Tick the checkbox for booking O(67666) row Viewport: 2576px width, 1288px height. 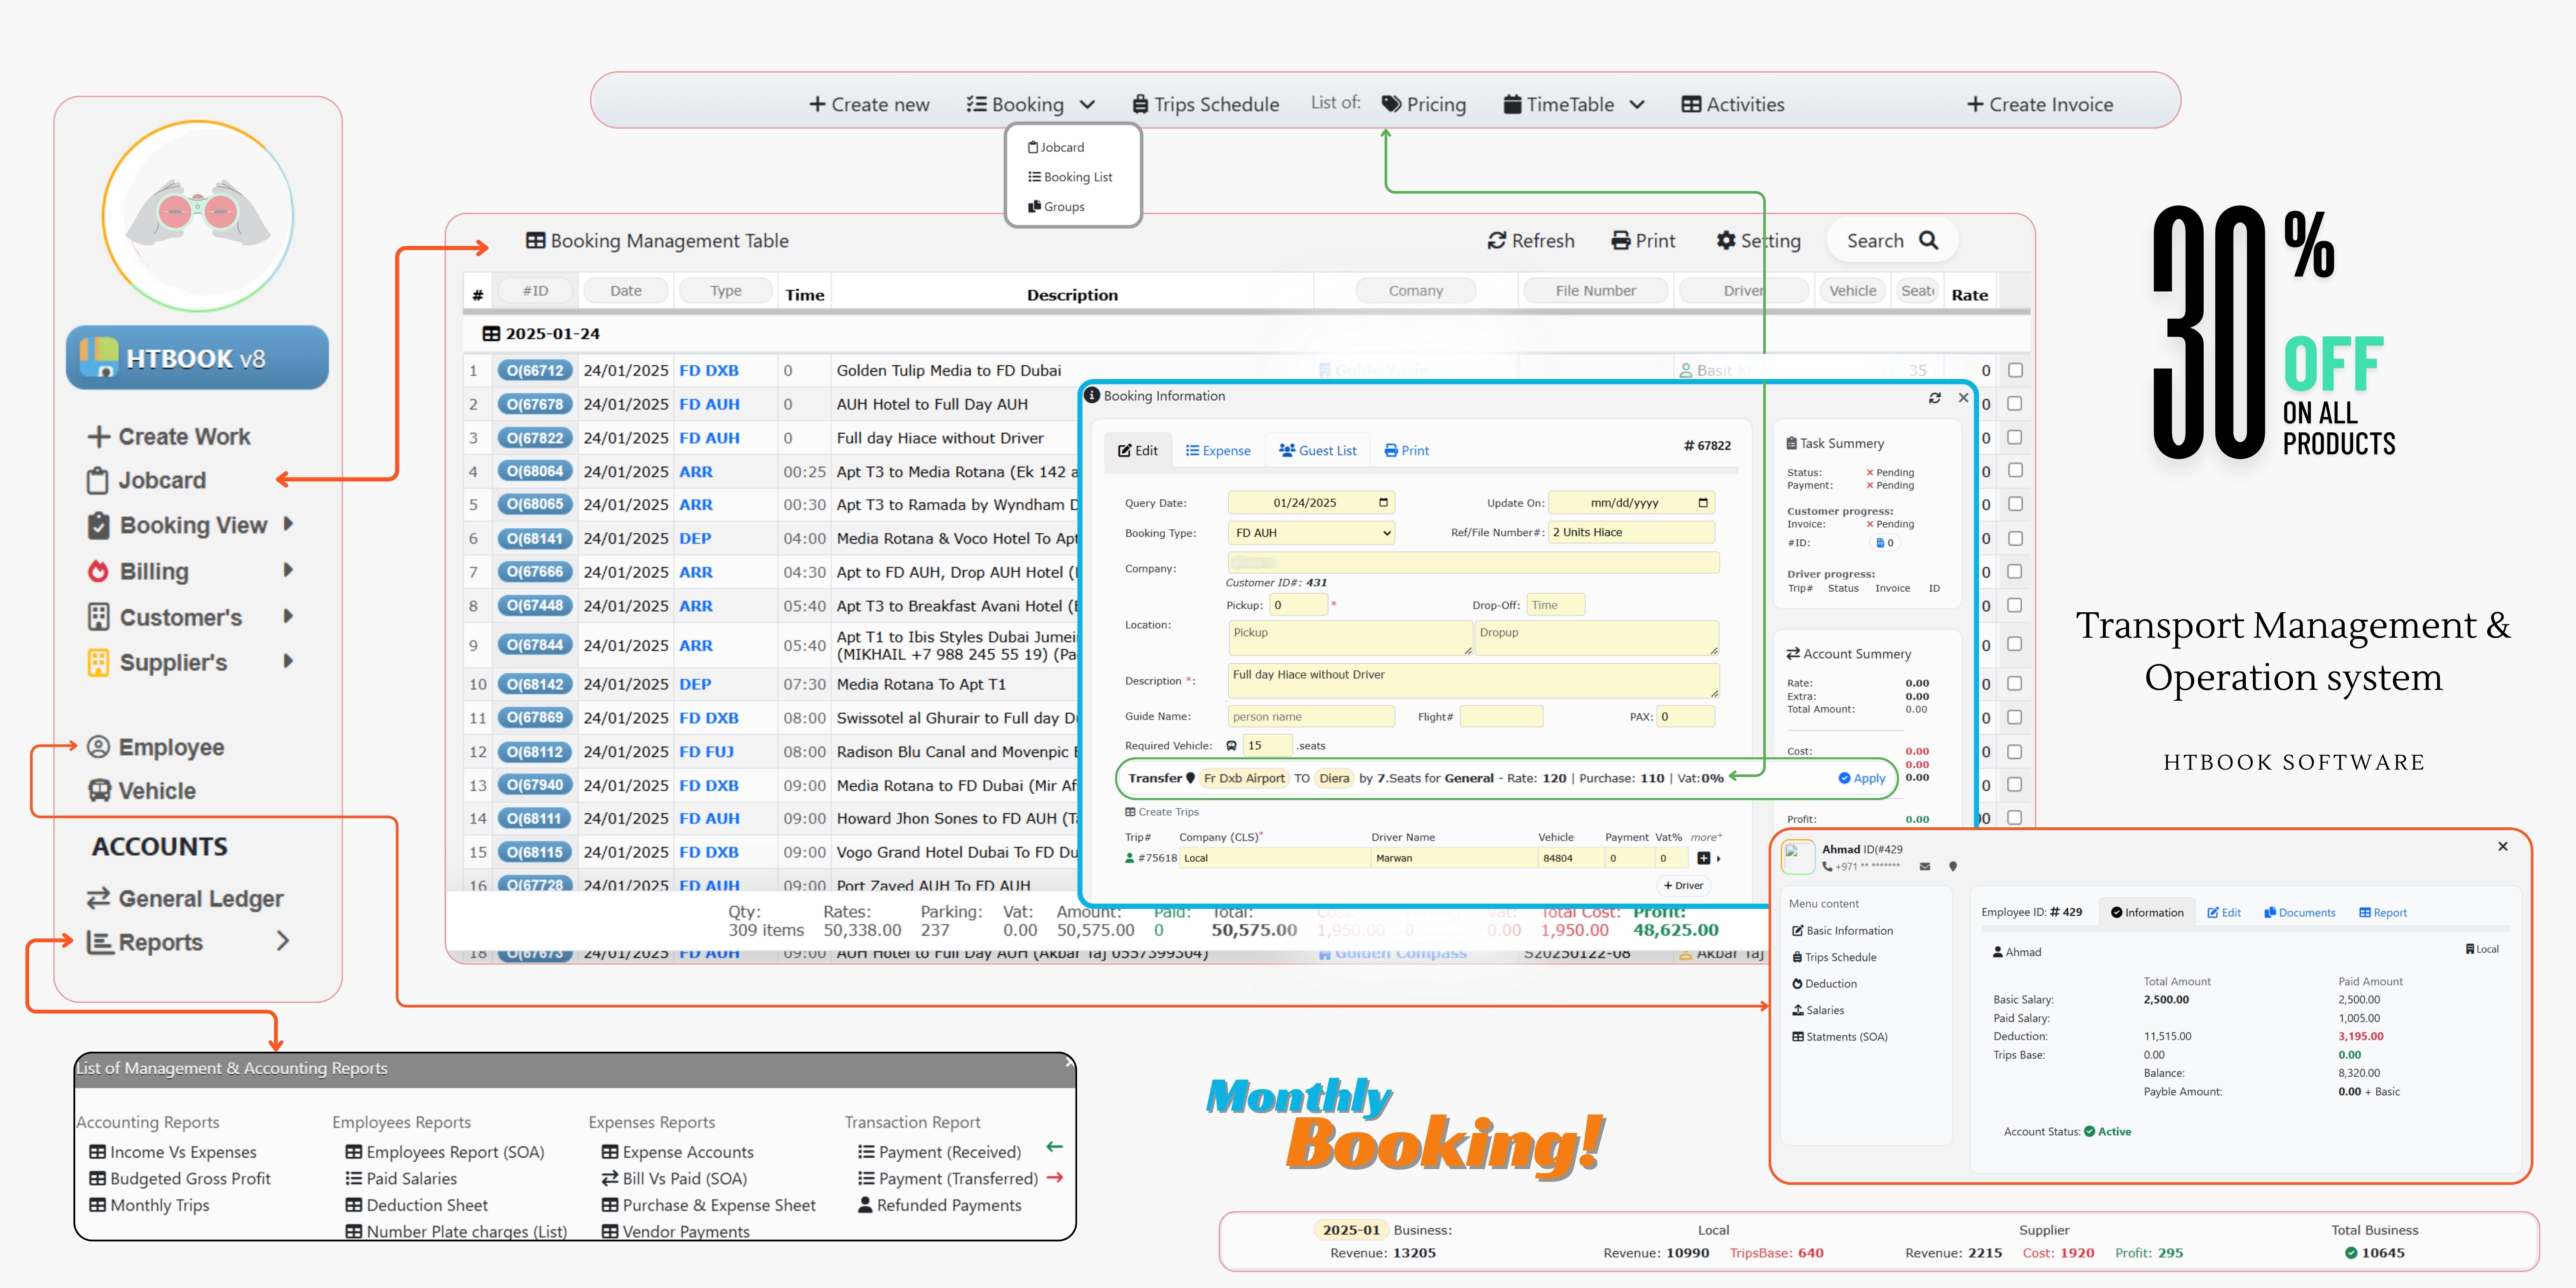pos(2015,572)
